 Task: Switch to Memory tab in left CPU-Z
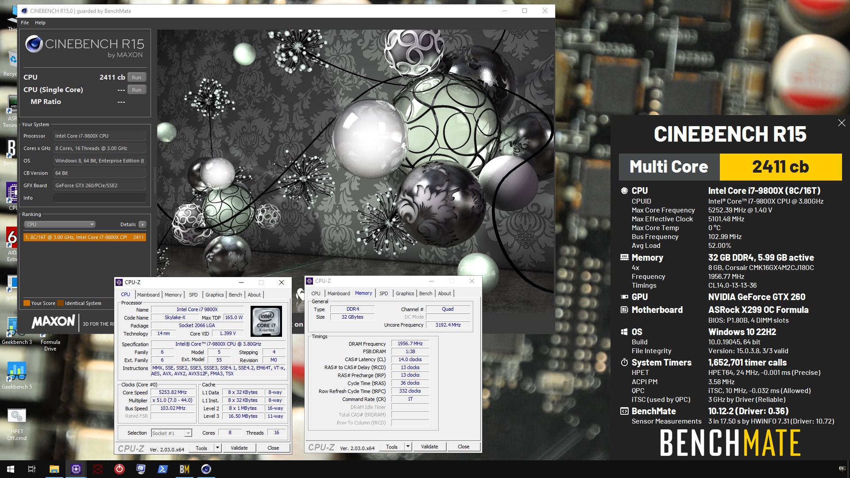[x=173, y=295]
